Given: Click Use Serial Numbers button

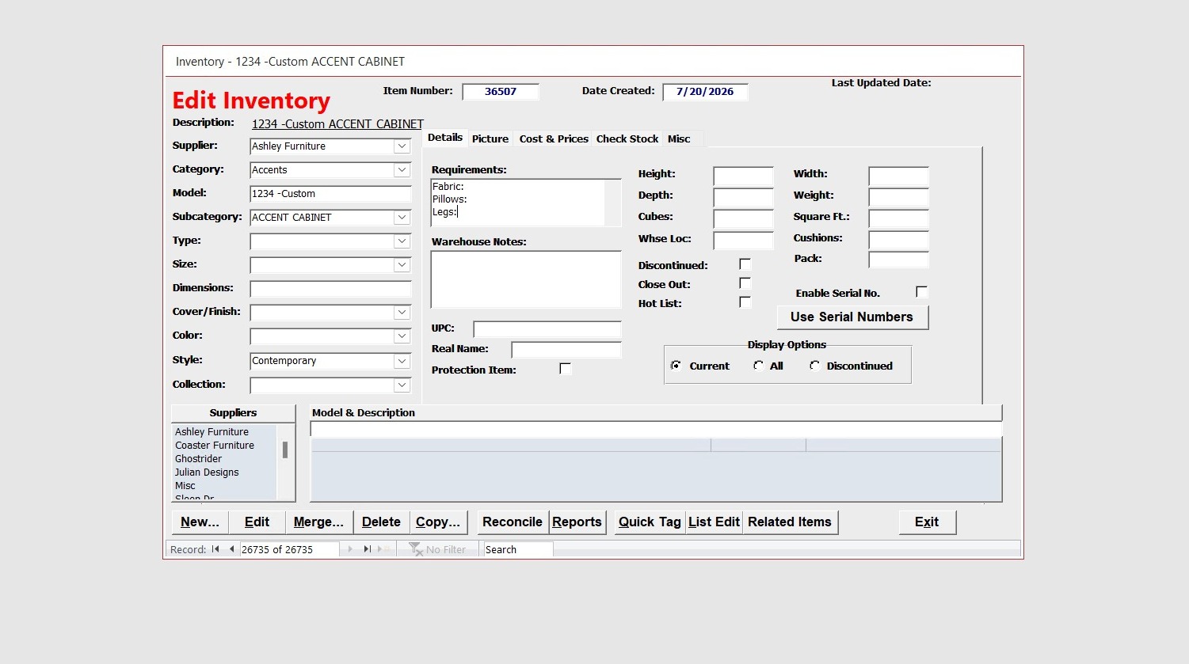Looking at the screenshot, I should click(852, 317).
